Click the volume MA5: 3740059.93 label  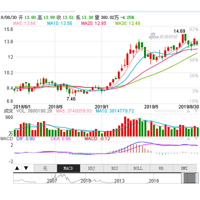point(74,111)
